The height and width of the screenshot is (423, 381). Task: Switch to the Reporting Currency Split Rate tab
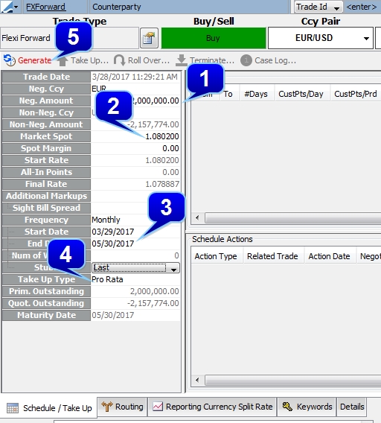(213, 407)
